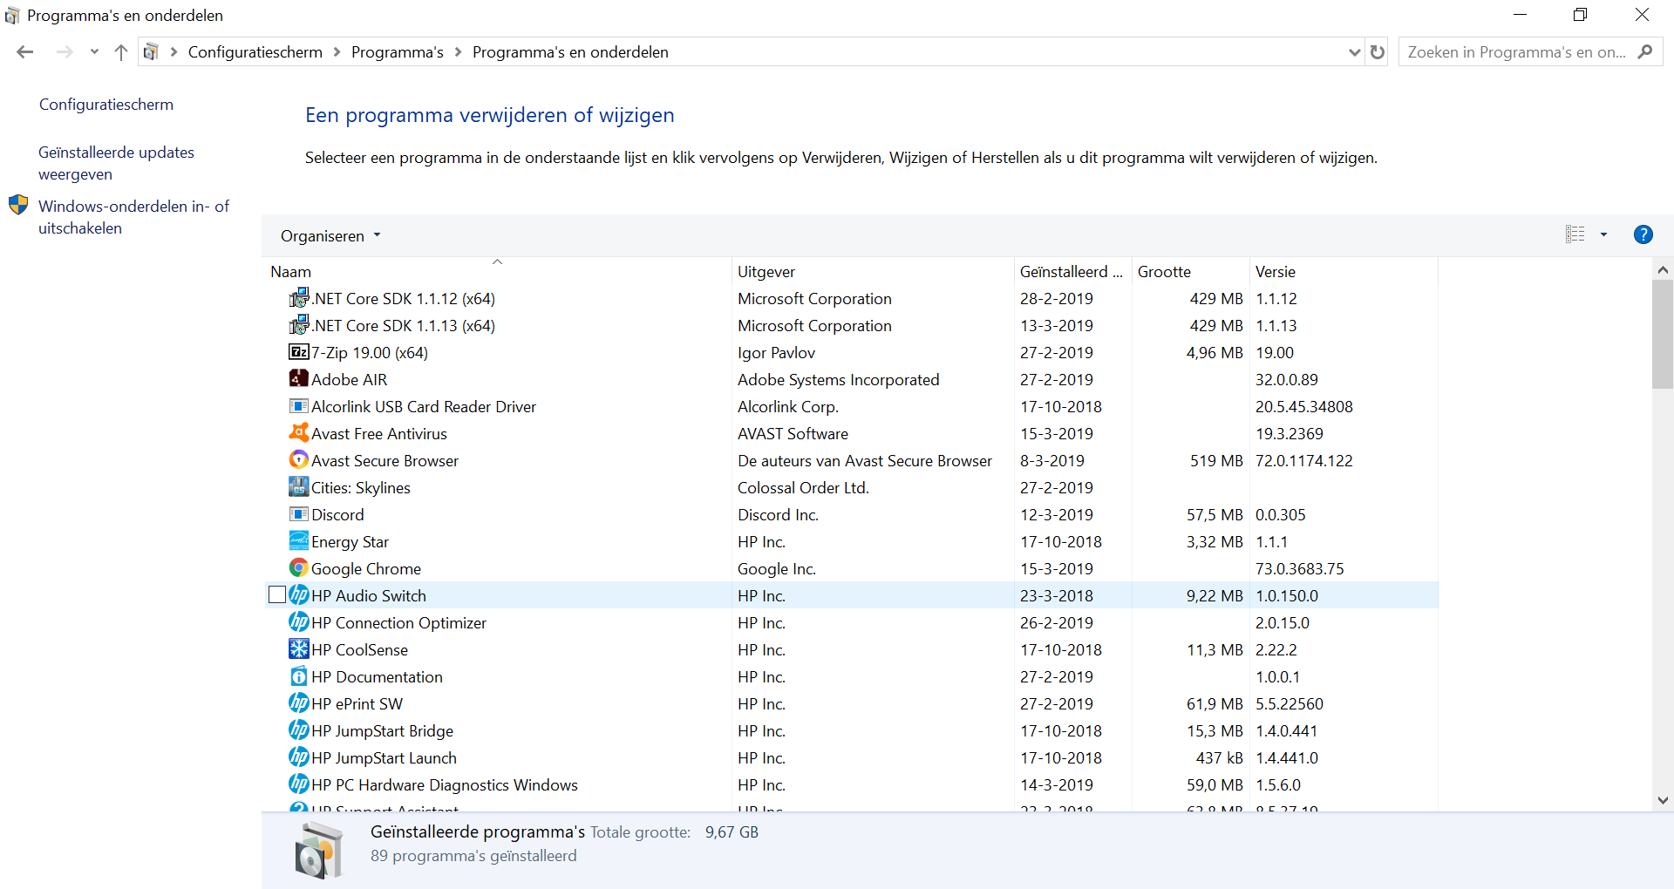The height and width of the screenshot is (889, 1674).
Task: Expand chevron before Configuratiescherm breadcrumb
Action: [174, 51]
